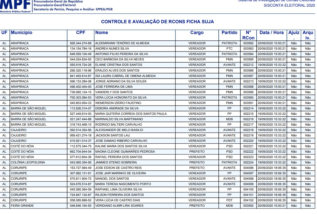Select CPF '318.743.468-10'

pyautogui.click(x=81, y=125)
